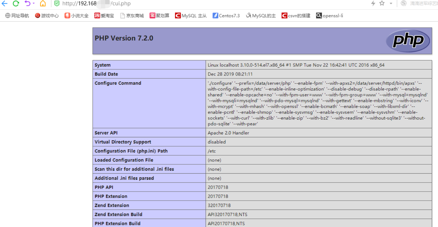Image resolution: width=438 pixels, height=227 pixels.
Task: Click the Server API label
Action: (x=106, y=133)
